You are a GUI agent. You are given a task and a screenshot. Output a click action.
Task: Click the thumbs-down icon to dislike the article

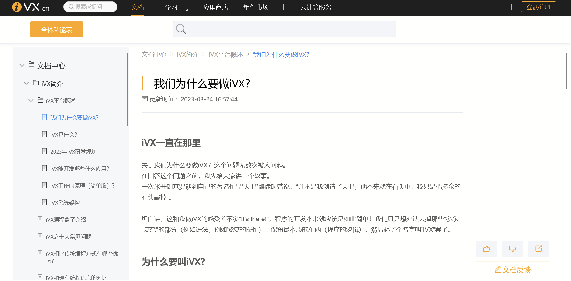click(x=512, y=248)
